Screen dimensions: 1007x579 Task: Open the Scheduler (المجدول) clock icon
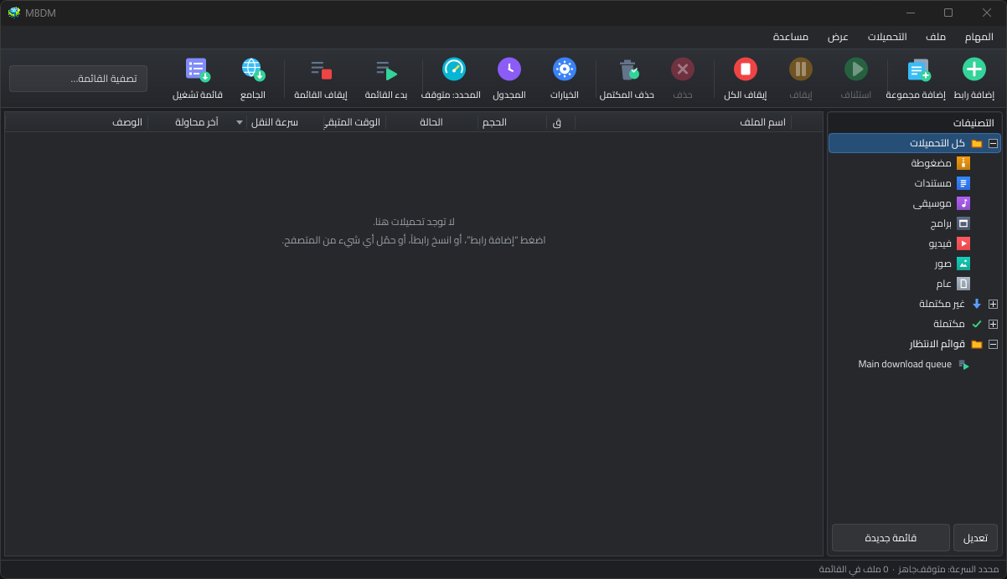(509, 69)
